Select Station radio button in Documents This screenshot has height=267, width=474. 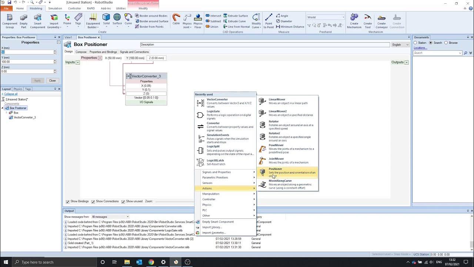415,43
